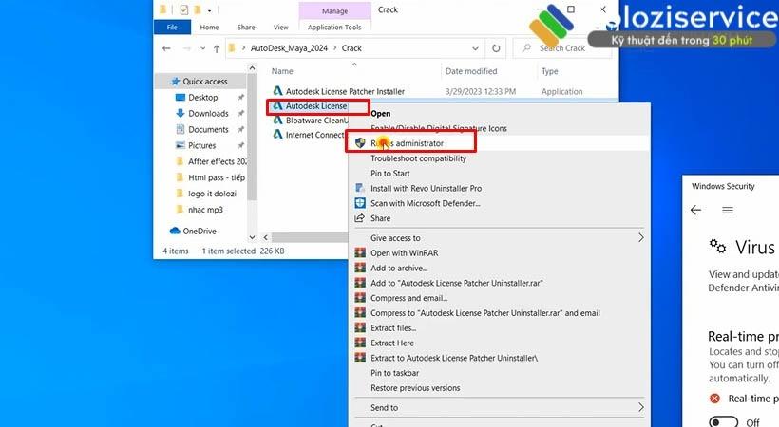Open Downloads folder in Quick access
779x427 pixels.
click(208, 113)
